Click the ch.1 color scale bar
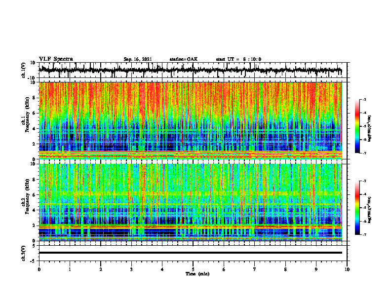391x302 pixels. (x=357, y=126)
